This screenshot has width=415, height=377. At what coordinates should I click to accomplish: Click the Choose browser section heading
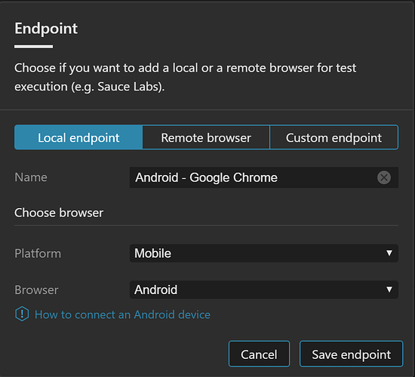(59, 213)
